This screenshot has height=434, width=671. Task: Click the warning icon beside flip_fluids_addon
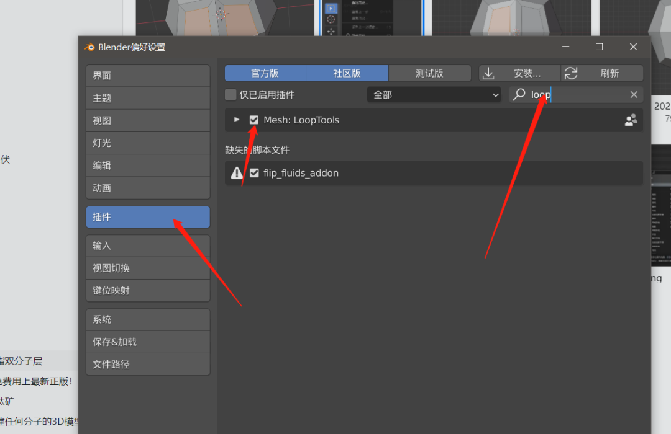(237, 173)
